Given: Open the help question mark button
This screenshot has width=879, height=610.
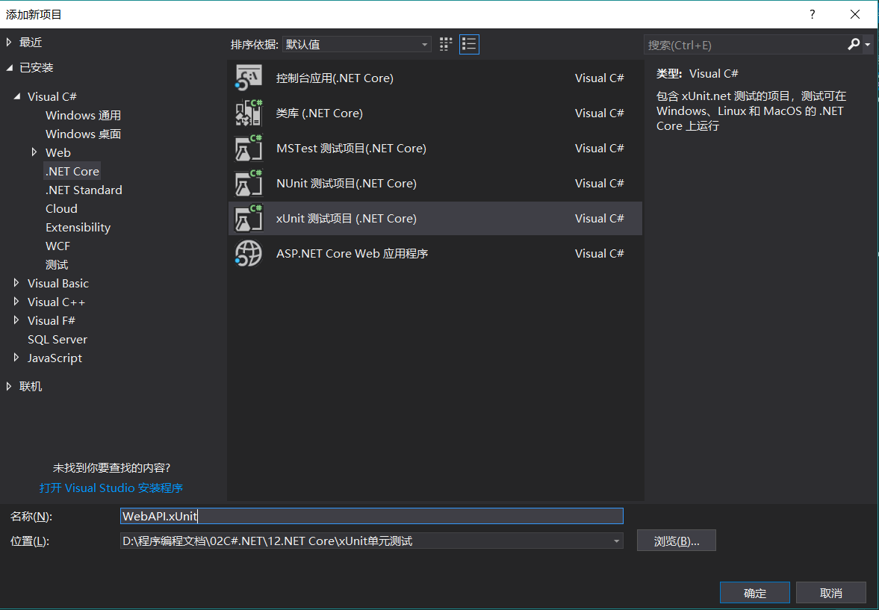Looking at the screenshot, I should 813,15.
